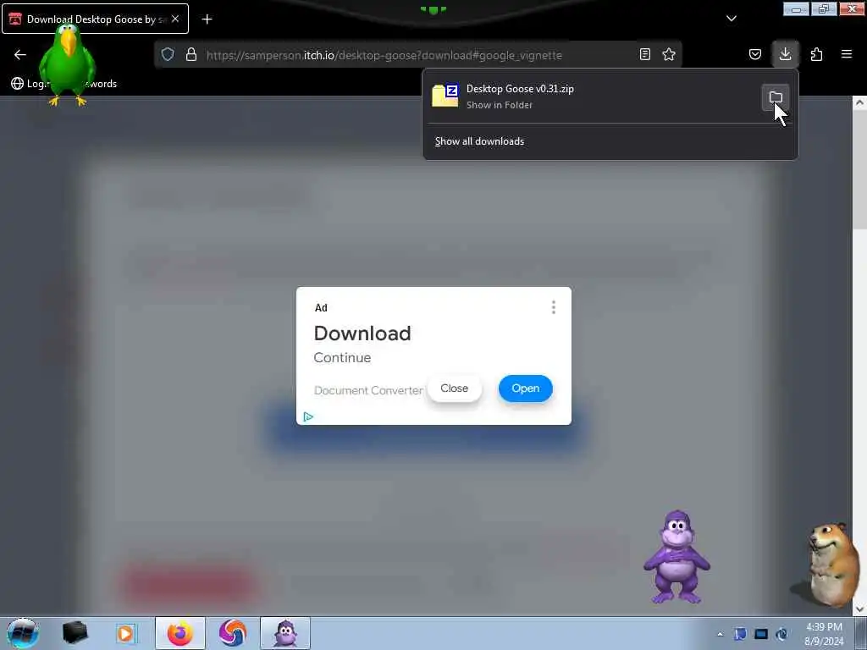Click the monitor tray icon

(761, 634)
